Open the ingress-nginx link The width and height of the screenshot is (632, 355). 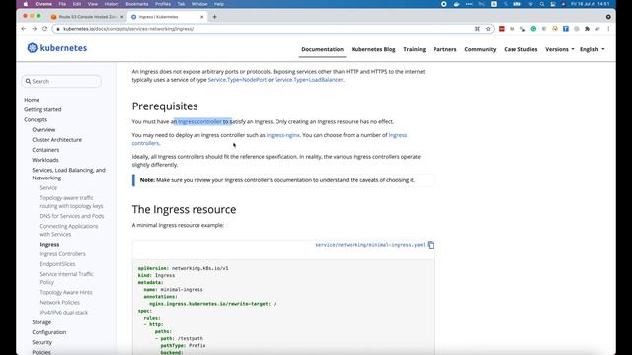click(x=283, y=135)
